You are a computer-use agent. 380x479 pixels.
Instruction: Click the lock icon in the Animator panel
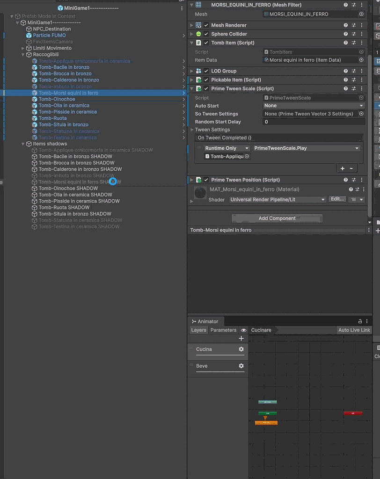click(x=359, y=321)
